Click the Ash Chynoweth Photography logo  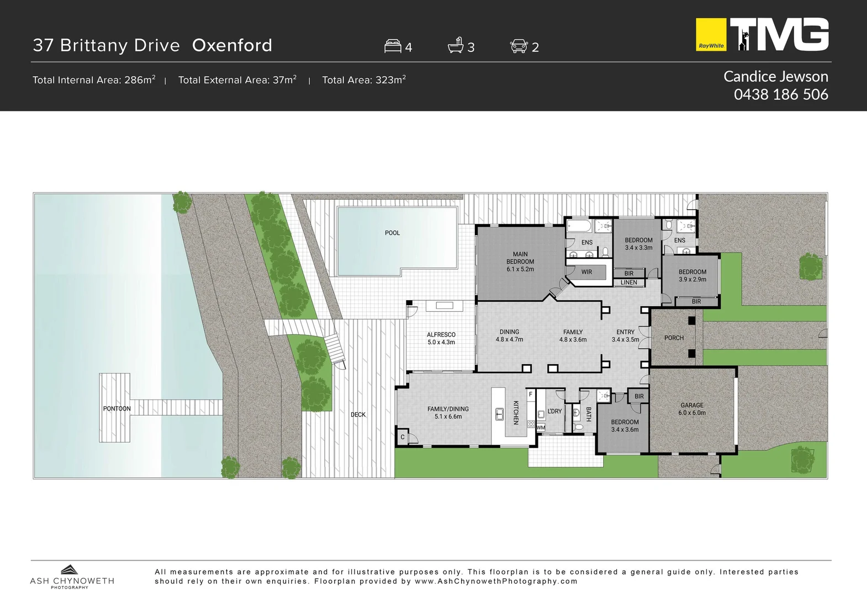pyautogui.click(x=72, y=577)
